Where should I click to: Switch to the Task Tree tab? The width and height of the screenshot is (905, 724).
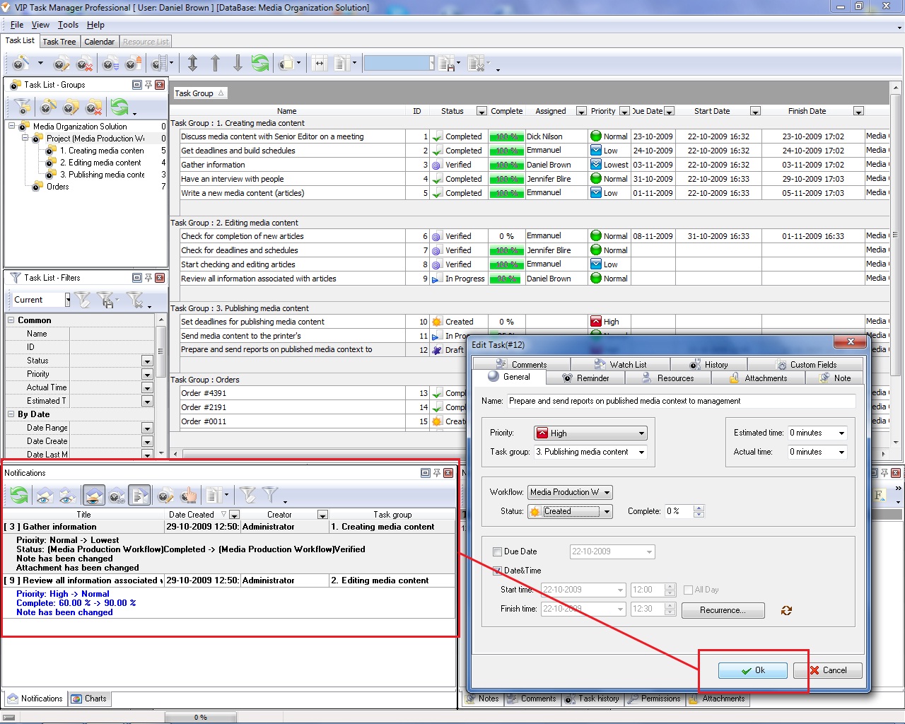click(59, 42)
